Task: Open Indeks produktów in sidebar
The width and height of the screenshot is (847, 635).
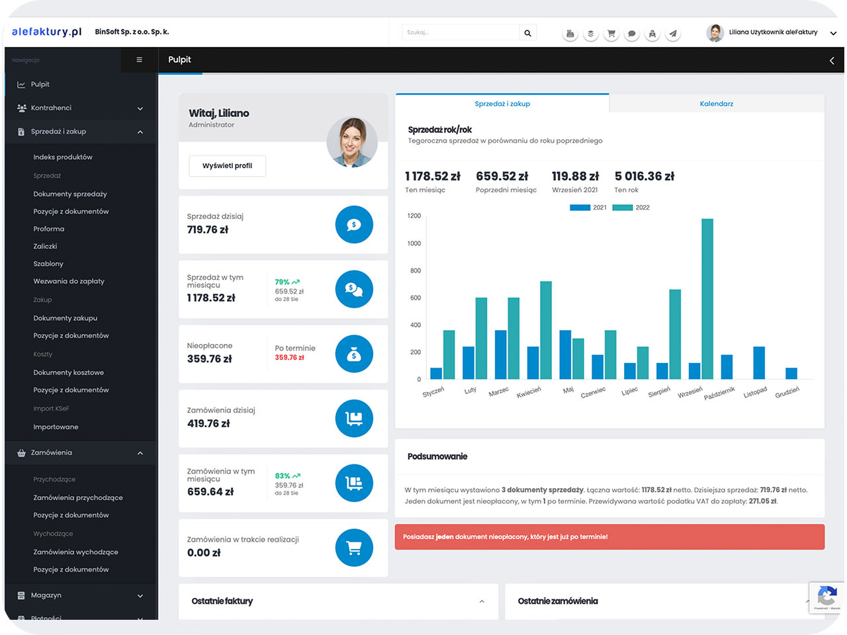Action: [x=63, y=157]
